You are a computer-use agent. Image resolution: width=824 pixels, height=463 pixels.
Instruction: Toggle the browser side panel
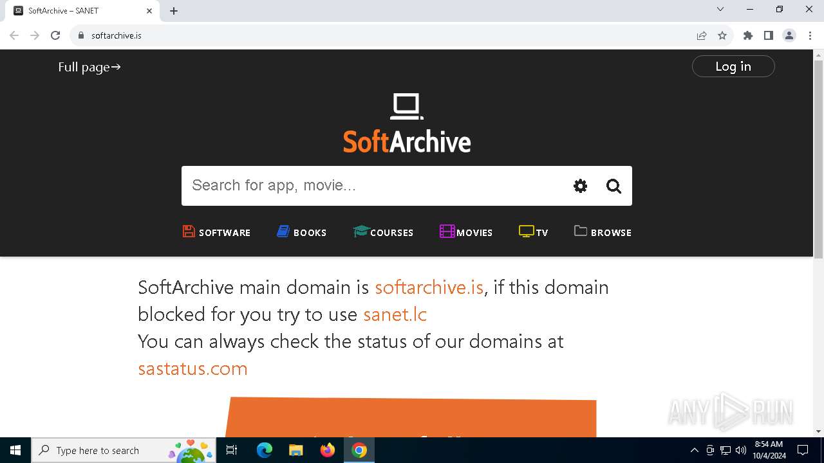pyautogui.click(x=769, y=35)
